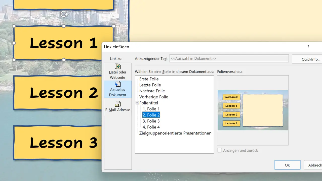Image resolution: width=322 pixels, height=181 pixels.
Task: Click Zielgruppenorientierte Präsentationen entry
Action: tap(175, 133)
